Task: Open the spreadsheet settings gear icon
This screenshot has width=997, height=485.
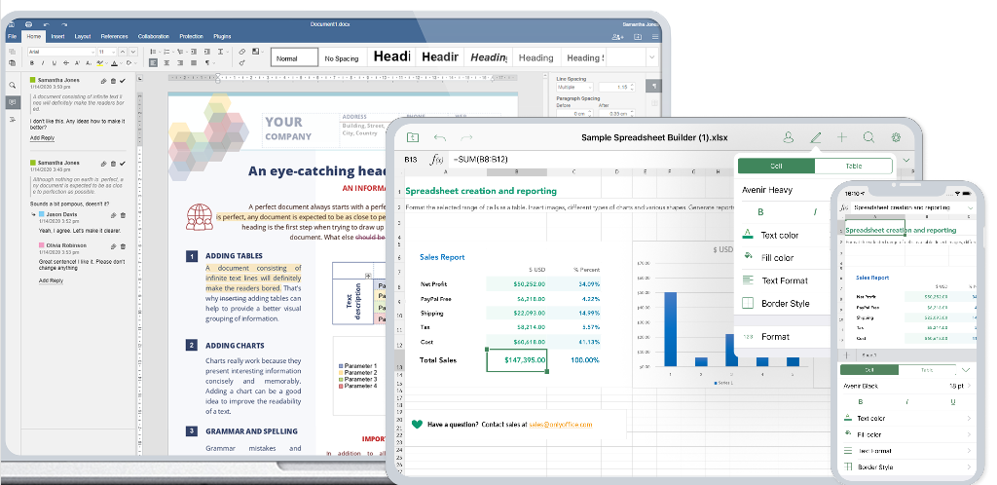Action: click(896, 138)
